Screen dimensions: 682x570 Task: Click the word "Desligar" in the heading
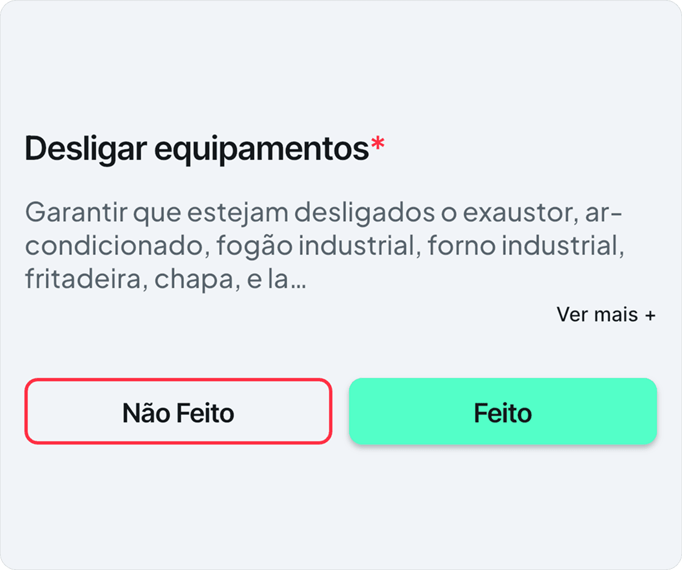pyautogui.click(x=85, y=149)
